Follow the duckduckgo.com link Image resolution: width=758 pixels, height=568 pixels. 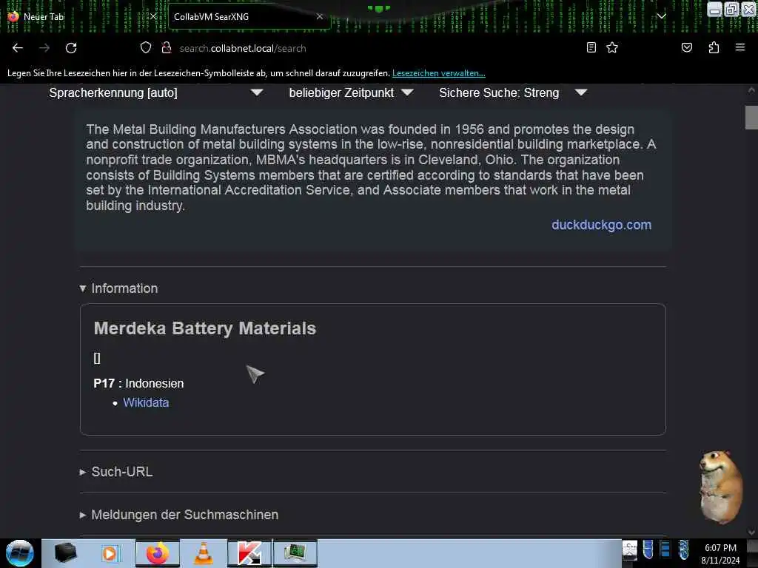(601, 225)
